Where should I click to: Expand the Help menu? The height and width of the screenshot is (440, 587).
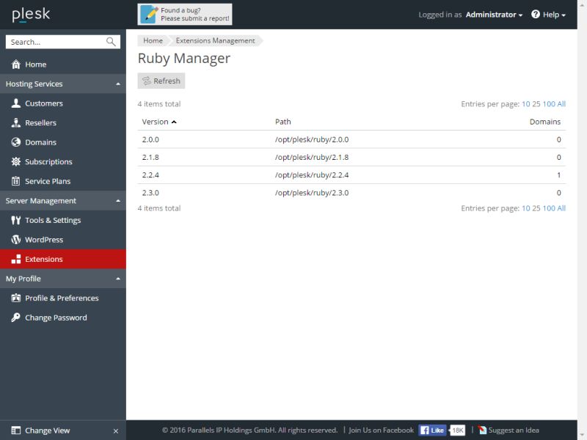552,13
